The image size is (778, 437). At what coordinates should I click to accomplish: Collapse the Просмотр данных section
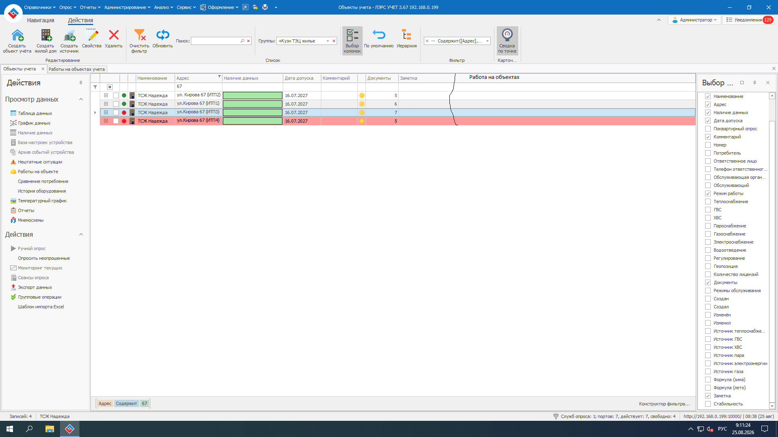(81, 100)
